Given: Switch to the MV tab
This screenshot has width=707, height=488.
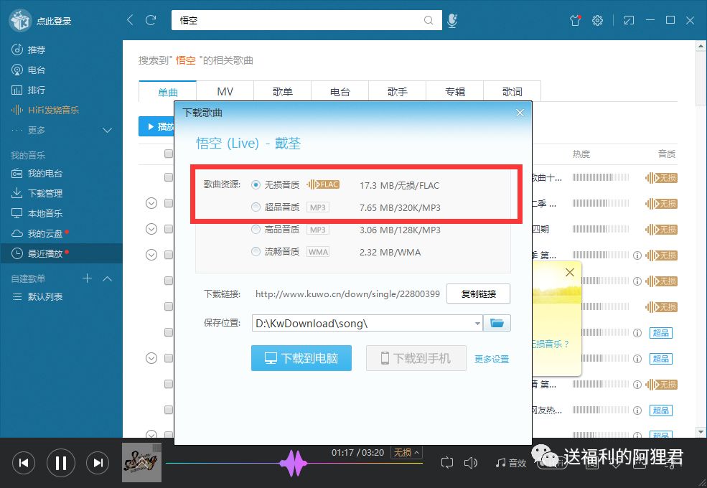Looking at the screenshot, I should 225,92.
